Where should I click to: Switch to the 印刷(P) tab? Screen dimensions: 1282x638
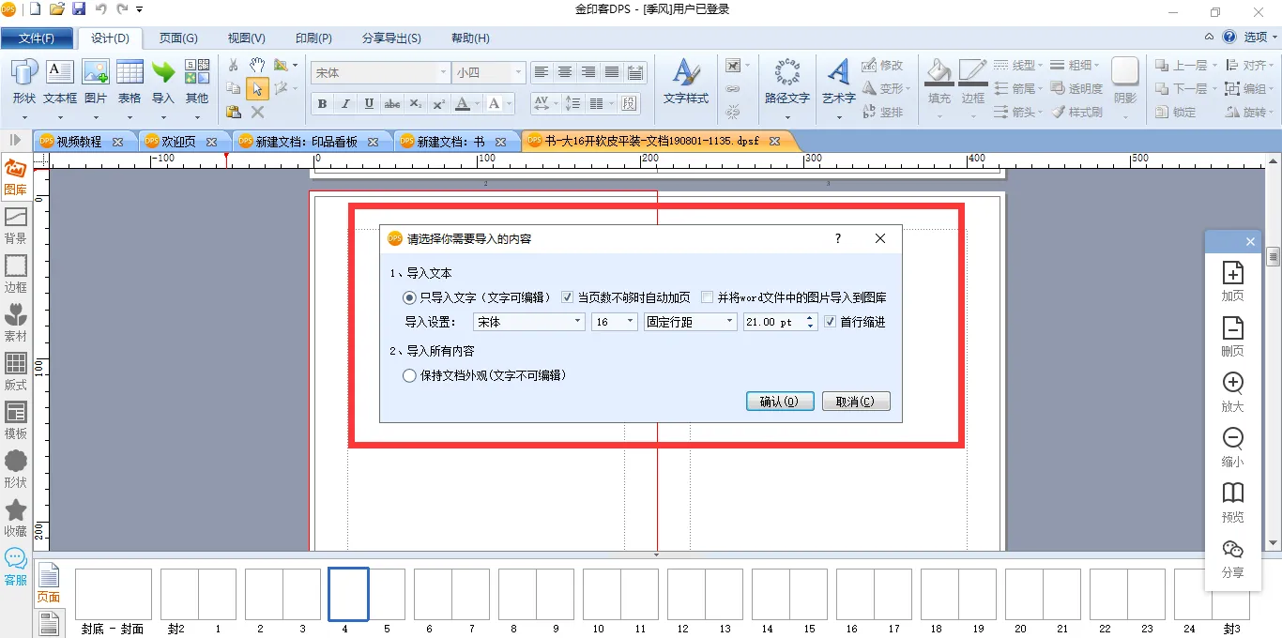pyautogui.click(x=313, y=38)
